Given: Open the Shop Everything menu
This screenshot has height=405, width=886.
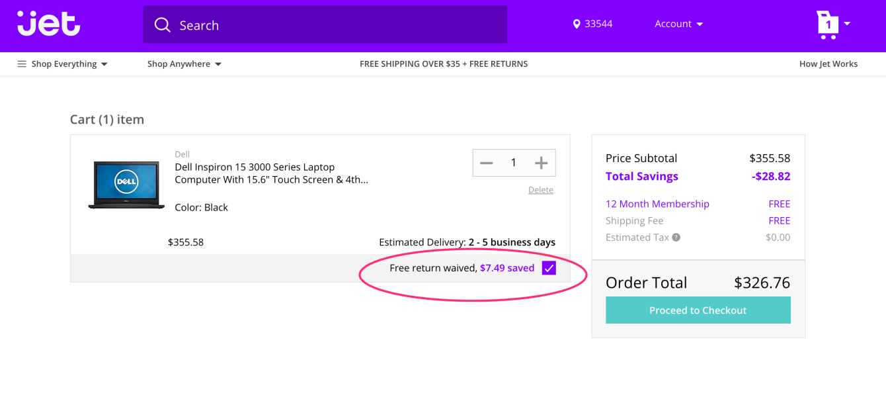Looking at the screenshot, I should pyautogui.click(x=63, y=64).
